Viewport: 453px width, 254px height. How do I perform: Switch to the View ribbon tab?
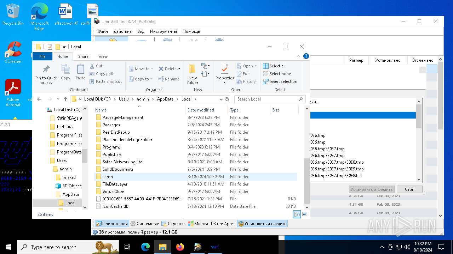[x=103, y=56]
